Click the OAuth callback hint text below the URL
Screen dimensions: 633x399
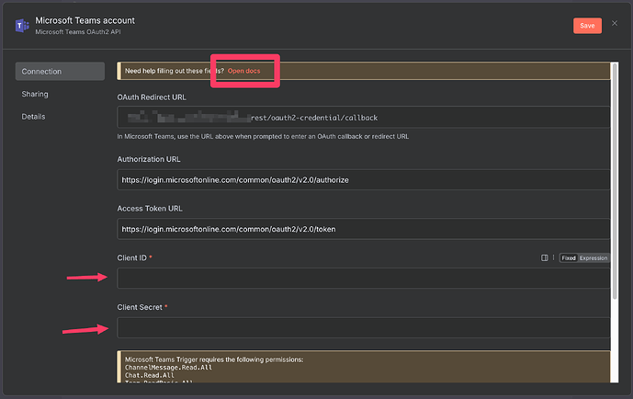click(x=263, y=136)
